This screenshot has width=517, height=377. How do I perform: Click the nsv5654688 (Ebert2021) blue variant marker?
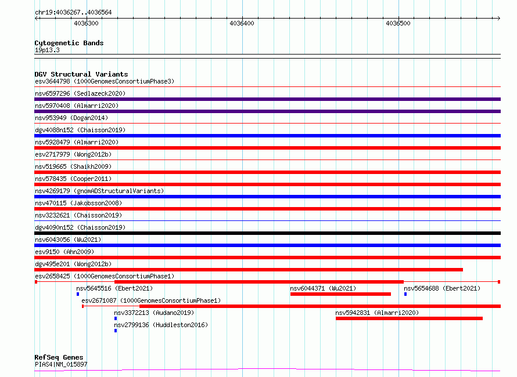tap(405, 294)
